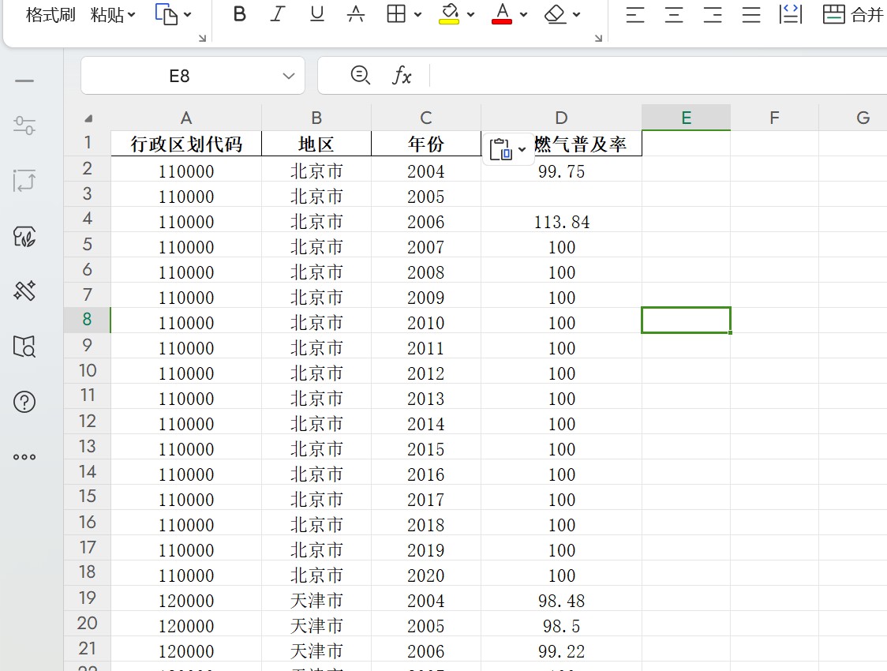Image resolution: width=887 pixels, height=671 pixels.
Task: Click the copy icon
Action: click(x=167, y=14)
